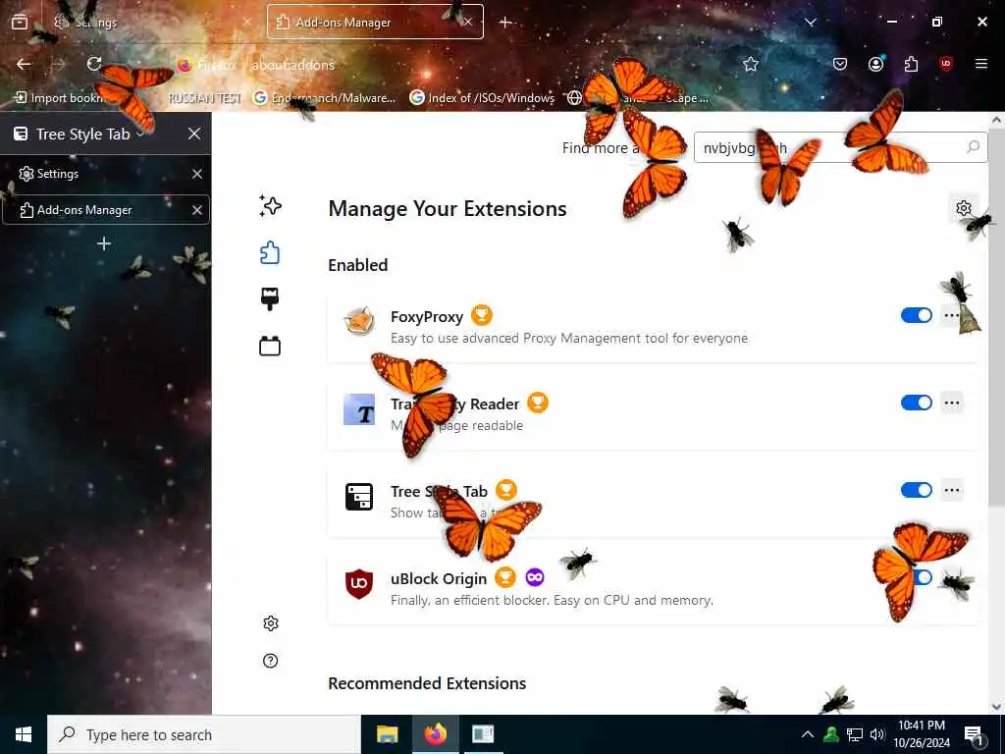Click Tranquility Reader recommended badge
Screen dimensions: 1005x754
pyautogui.click(x=538, y=403)
